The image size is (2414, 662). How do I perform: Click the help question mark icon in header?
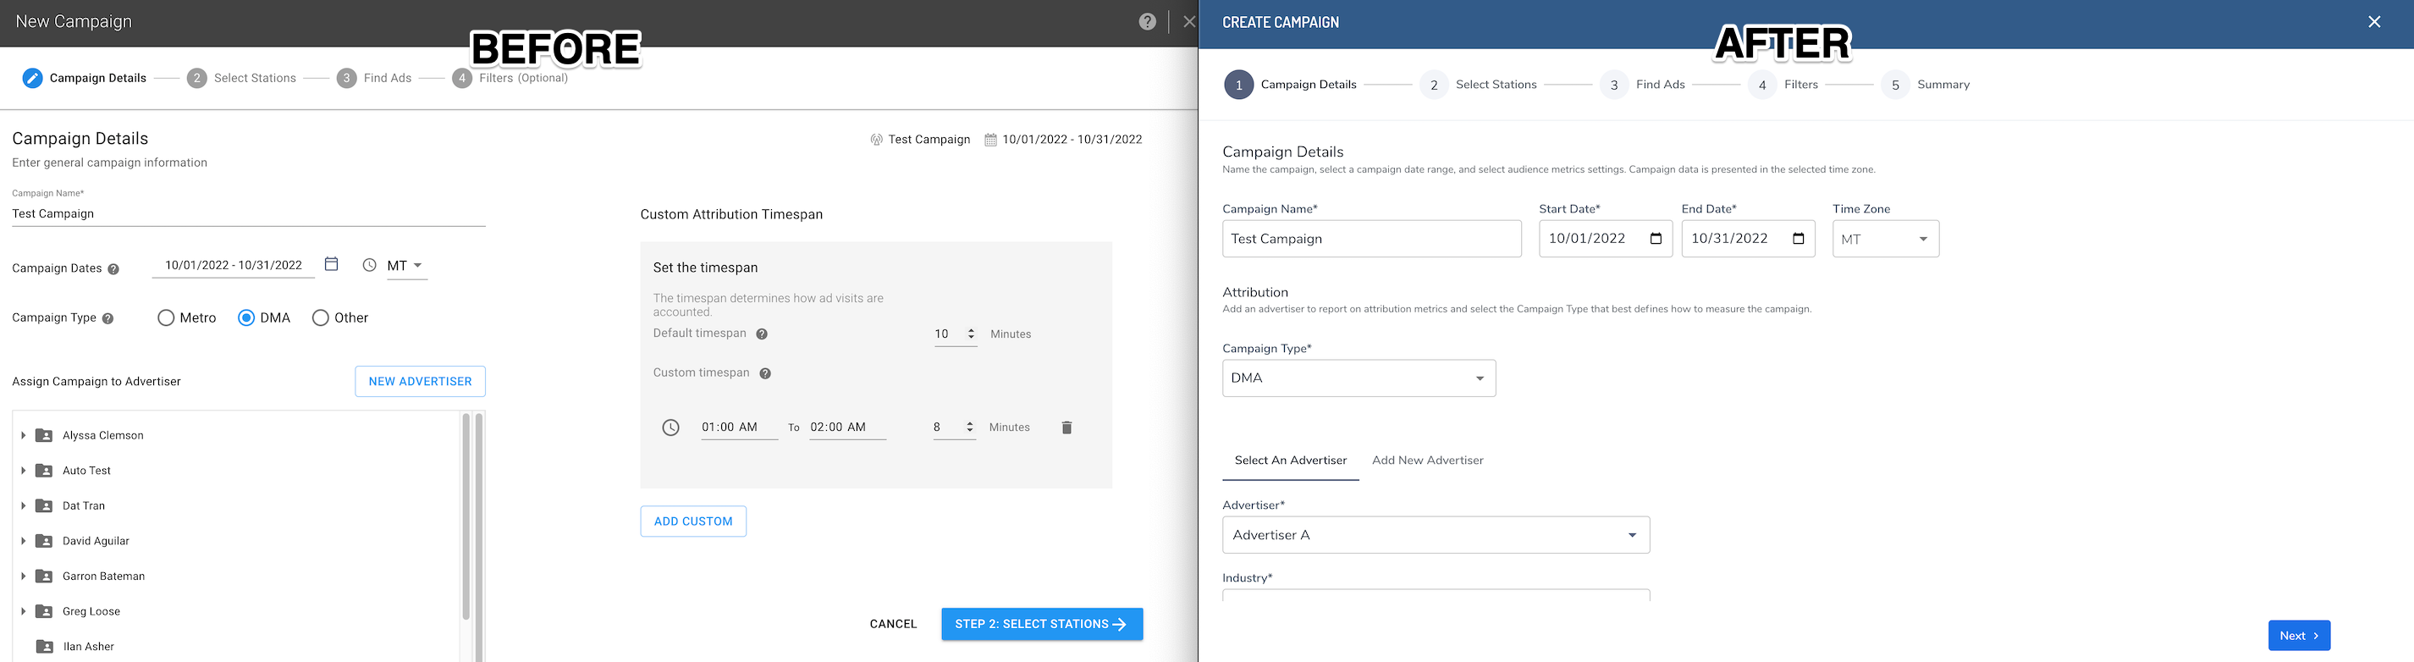tap(1147, 21)
